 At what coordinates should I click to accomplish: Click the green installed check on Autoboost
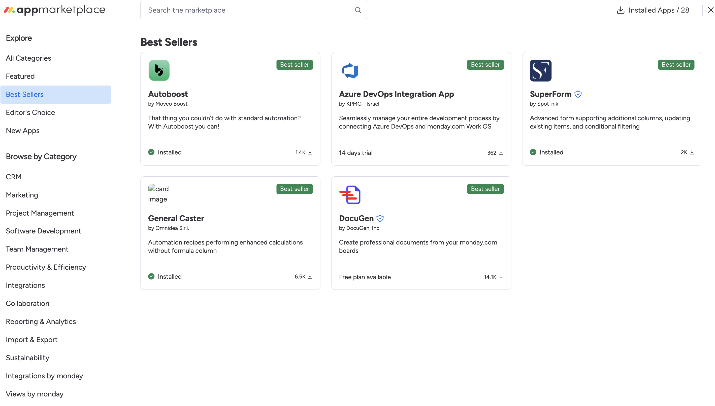(151, 152)
